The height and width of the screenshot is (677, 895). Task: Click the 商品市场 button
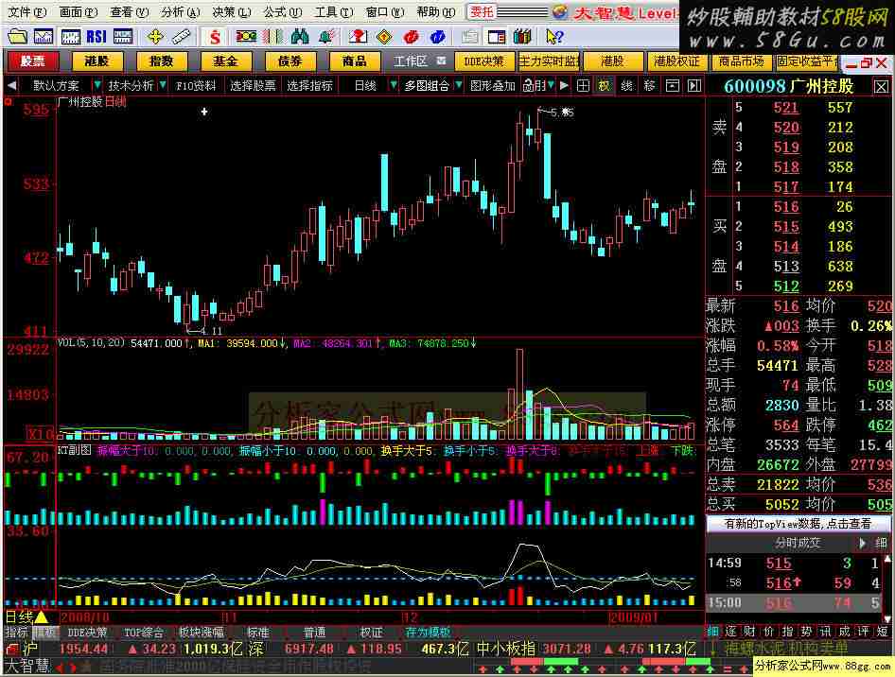tap(741, 61)
